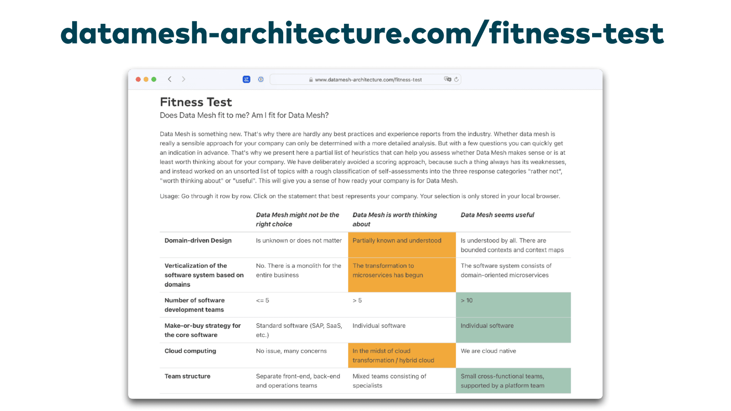Open the 1Password extension icon
Screen dimensions: 731x411
(x=260, y=79)
